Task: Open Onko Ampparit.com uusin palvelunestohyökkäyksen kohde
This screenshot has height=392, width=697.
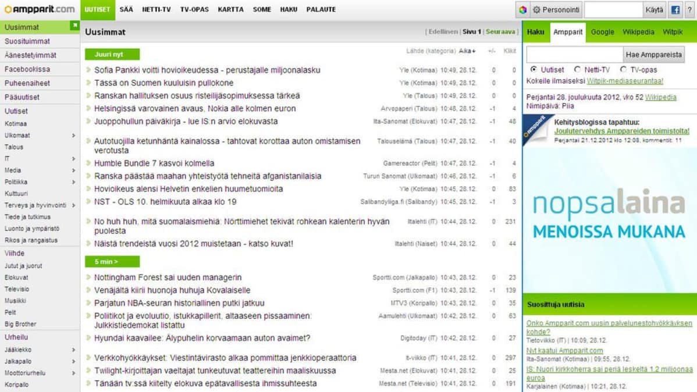Action: coord(609,327)
